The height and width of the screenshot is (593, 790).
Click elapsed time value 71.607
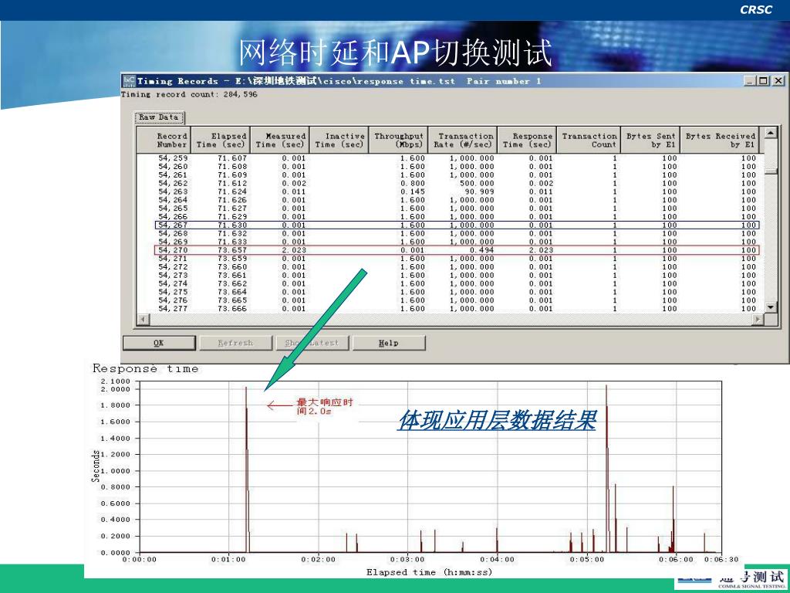232,158
